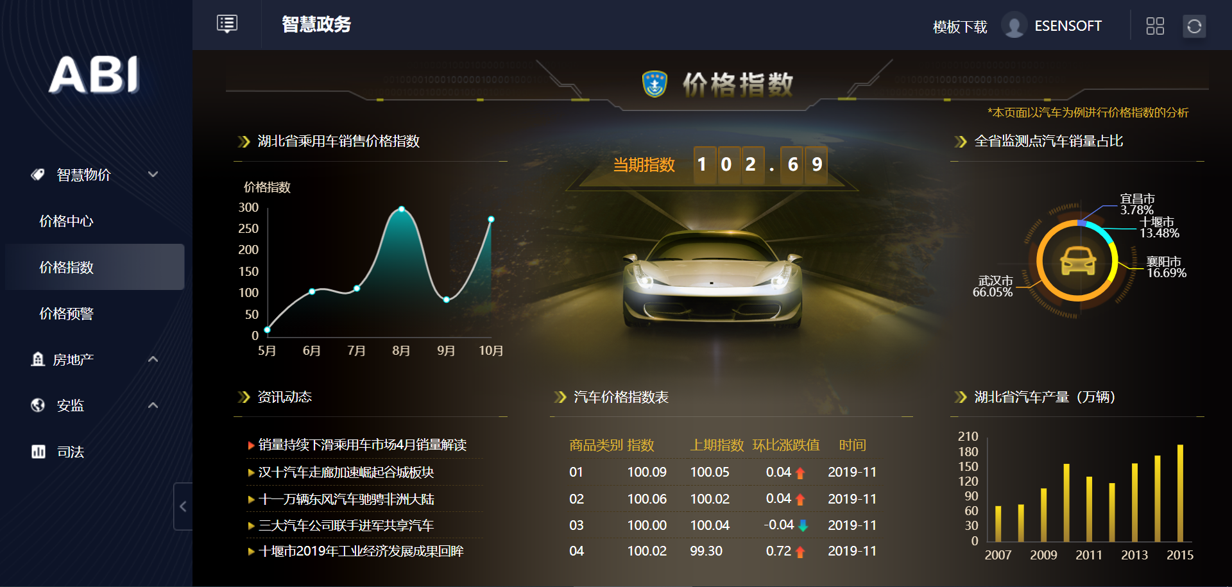Click the refresh icon
Viewport: 1232px width, 587px height.
click(x=1195, y=26)
